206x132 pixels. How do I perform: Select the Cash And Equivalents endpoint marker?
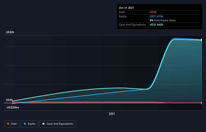click(x=201, y=40)
